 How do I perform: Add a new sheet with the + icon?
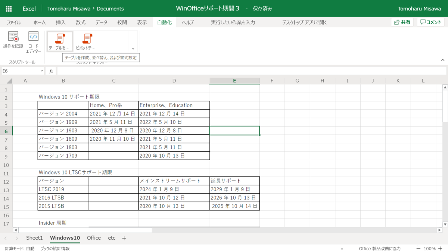point(124,238)
